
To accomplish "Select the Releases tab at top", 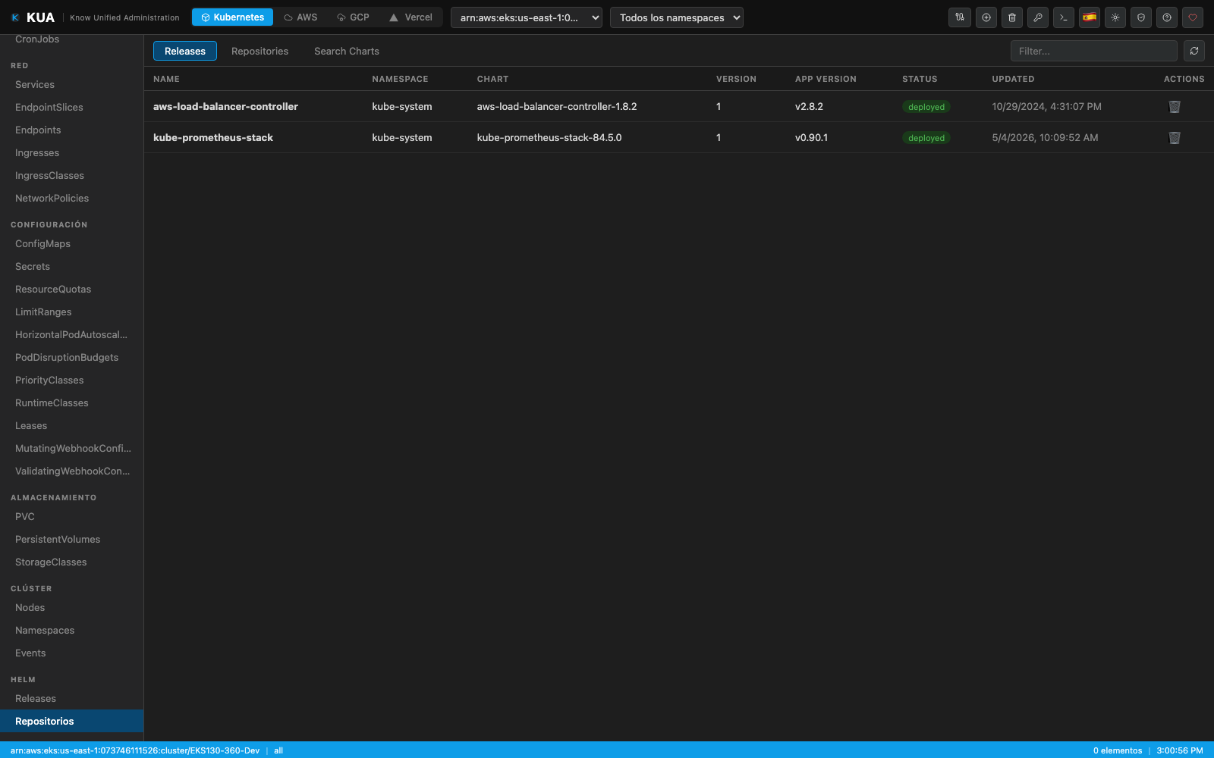I will [185, 51].
